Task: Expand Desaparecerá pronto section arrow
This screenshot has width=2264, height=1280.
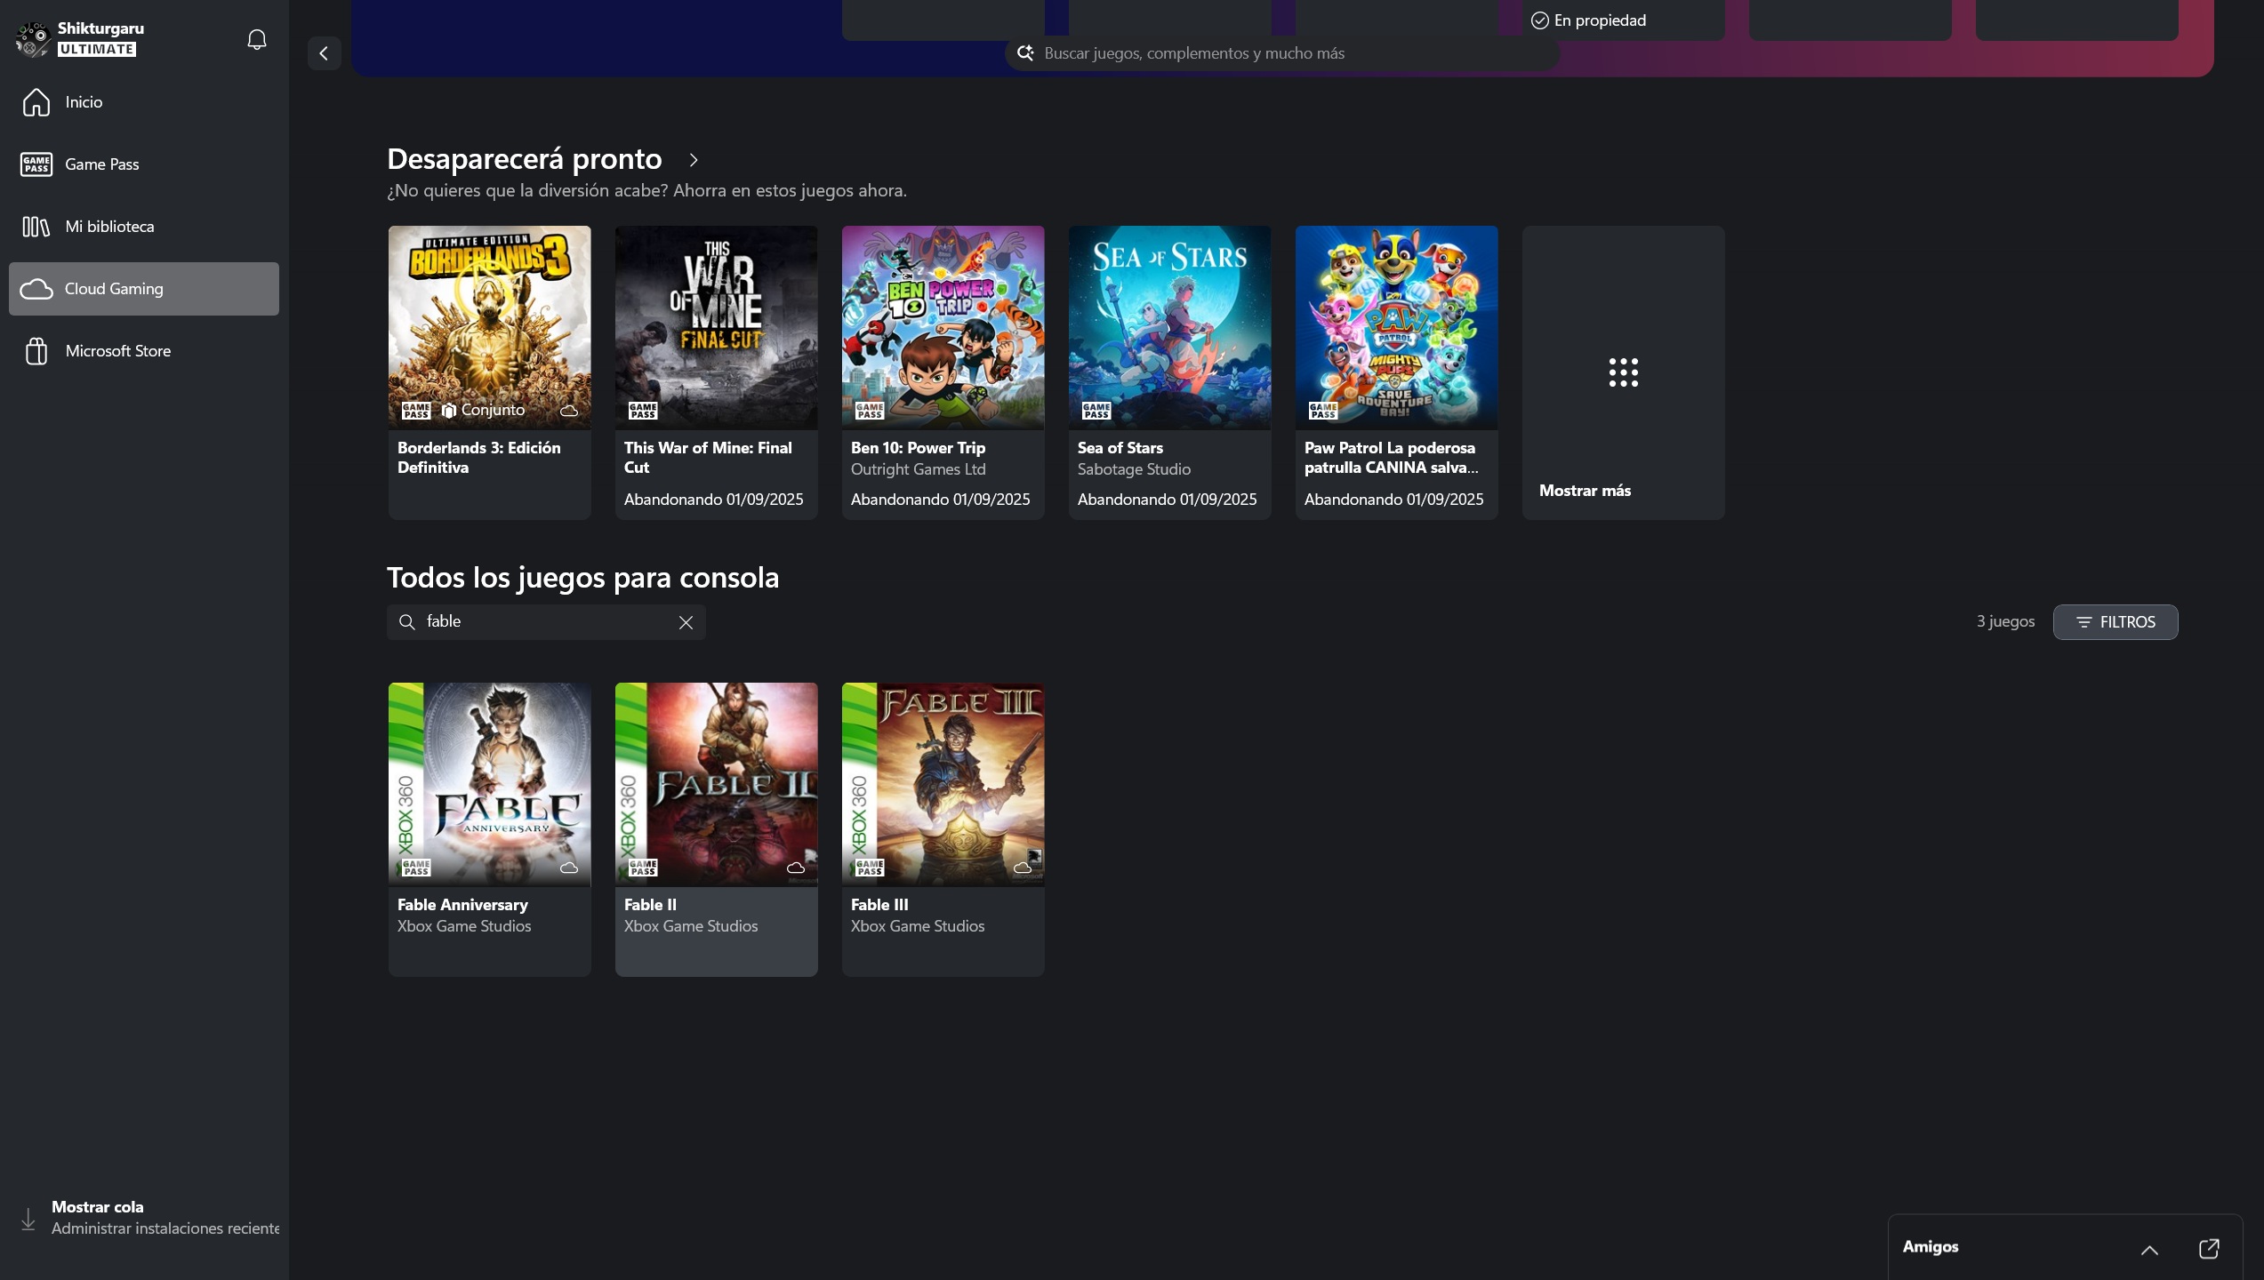Action: coord(693,160)
